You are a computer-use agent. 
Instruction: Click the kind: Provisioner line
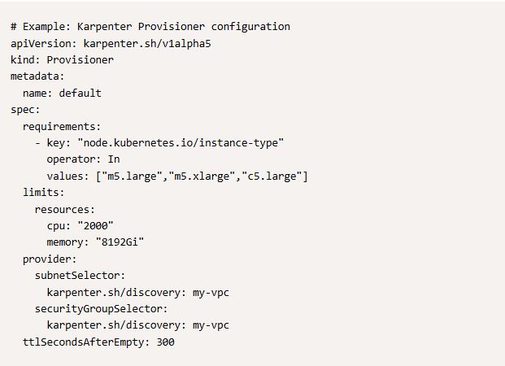coord(62,59)
